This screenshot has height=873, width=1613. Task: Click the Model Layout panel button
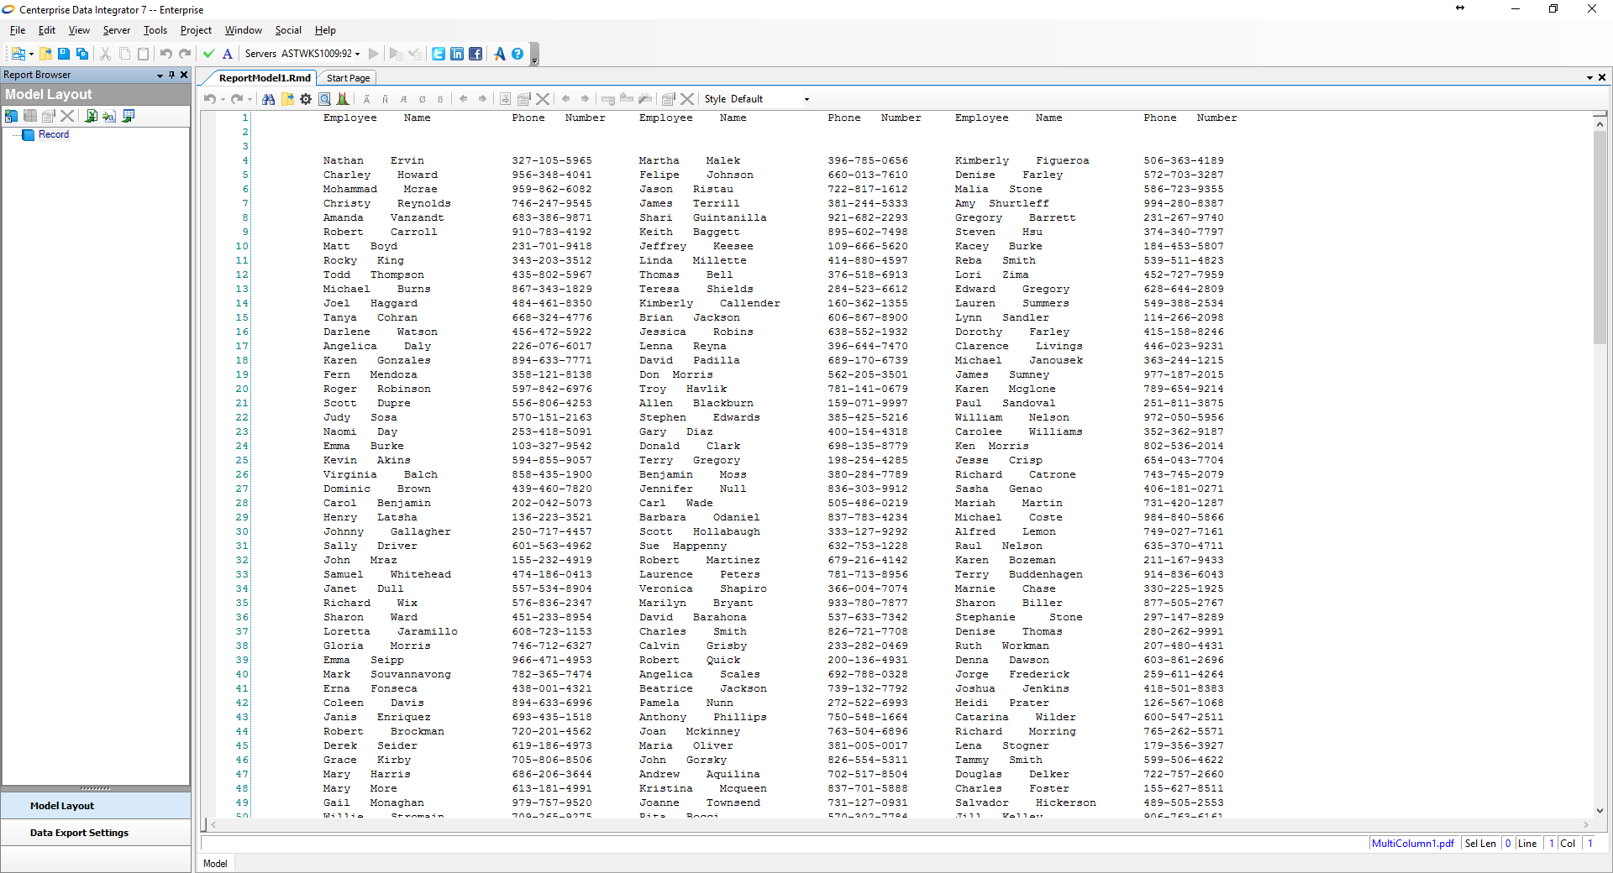click(62, 806)
